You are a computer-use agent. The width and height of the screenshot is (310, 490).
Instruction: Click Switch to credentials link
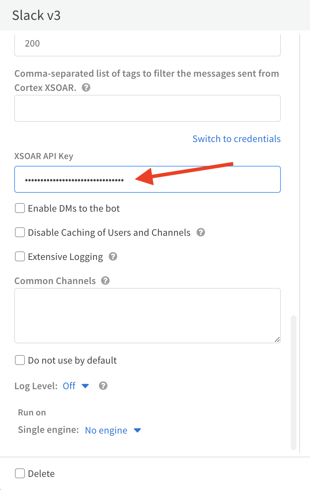pos(236,139)
